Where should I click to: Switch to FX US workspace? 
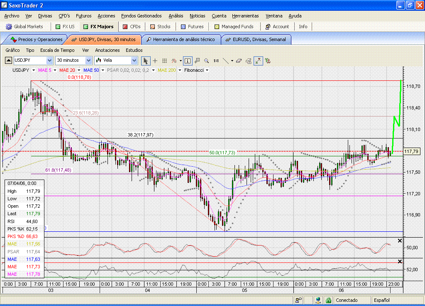[x=65, y=27]
